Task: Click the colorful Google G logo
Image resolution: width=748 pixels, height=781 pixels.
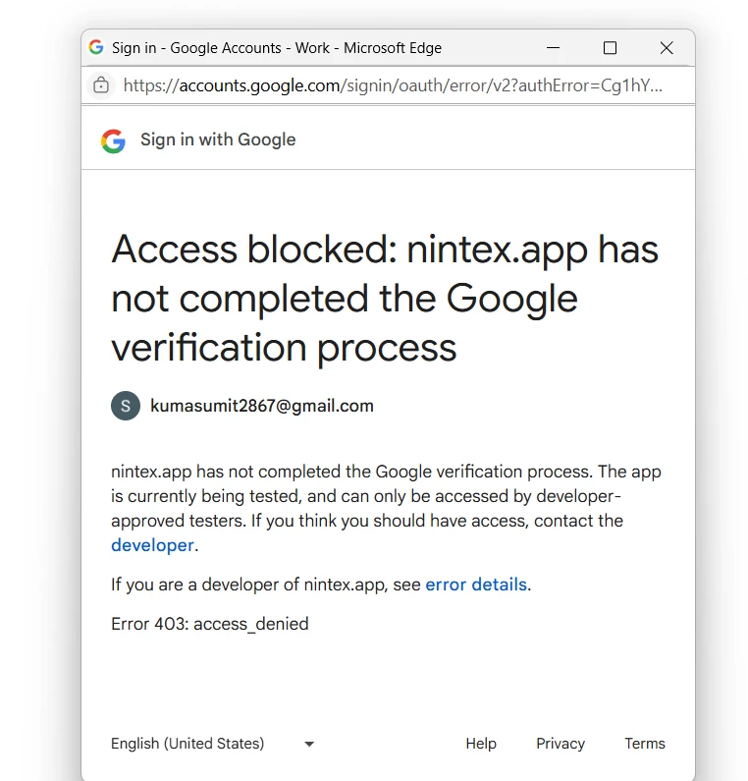Action: click(x=114, y=140)
